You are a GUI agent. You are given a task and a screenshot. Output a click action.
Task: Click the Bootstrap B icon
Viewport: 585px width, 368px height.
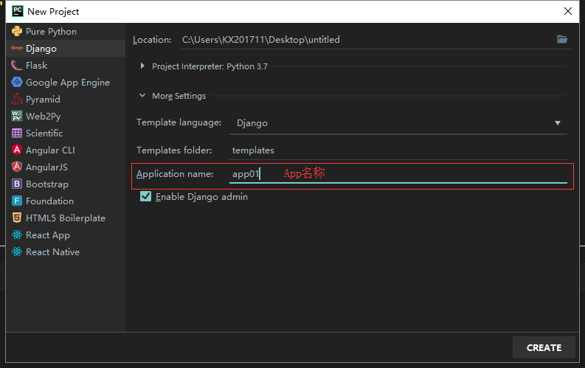(17, 184)
